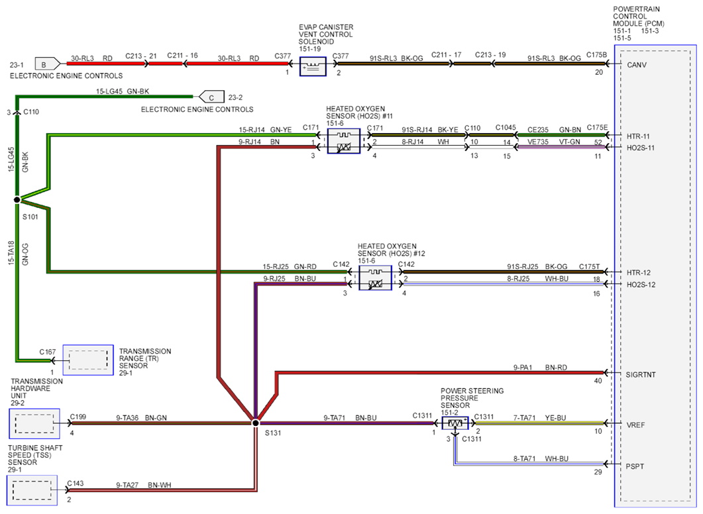The image size is (703, 514).
Task: Select the 9-PA1 BN-RD wire label
Action: point(540,368)
